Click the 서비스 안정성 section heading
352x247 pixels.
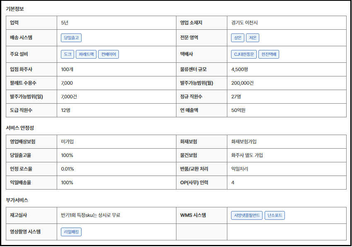[x=20, y=128]
